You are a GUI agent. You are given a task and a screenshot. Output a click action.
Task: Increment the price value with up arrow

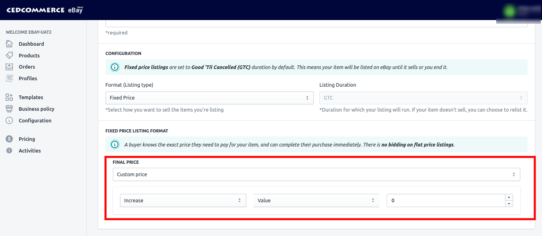tap(509, 197)
